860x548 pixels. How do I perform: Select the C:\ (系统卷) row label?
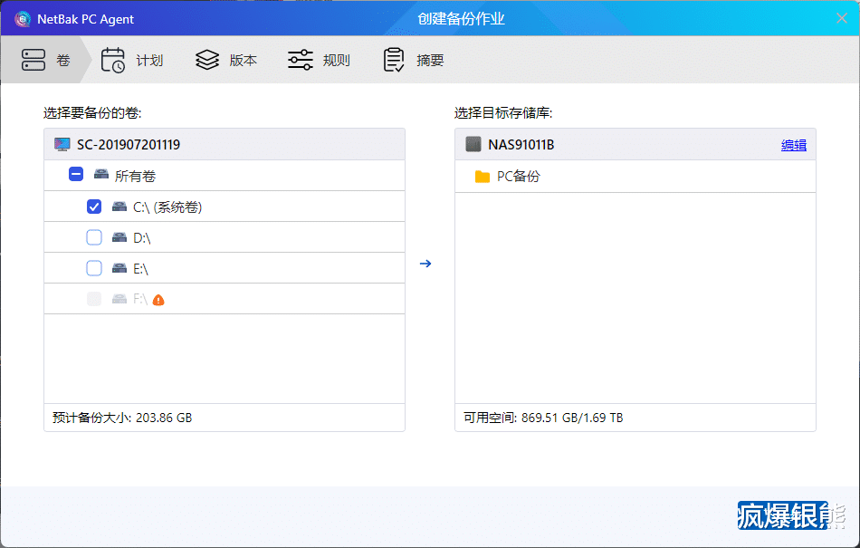[x=167, y=207]
